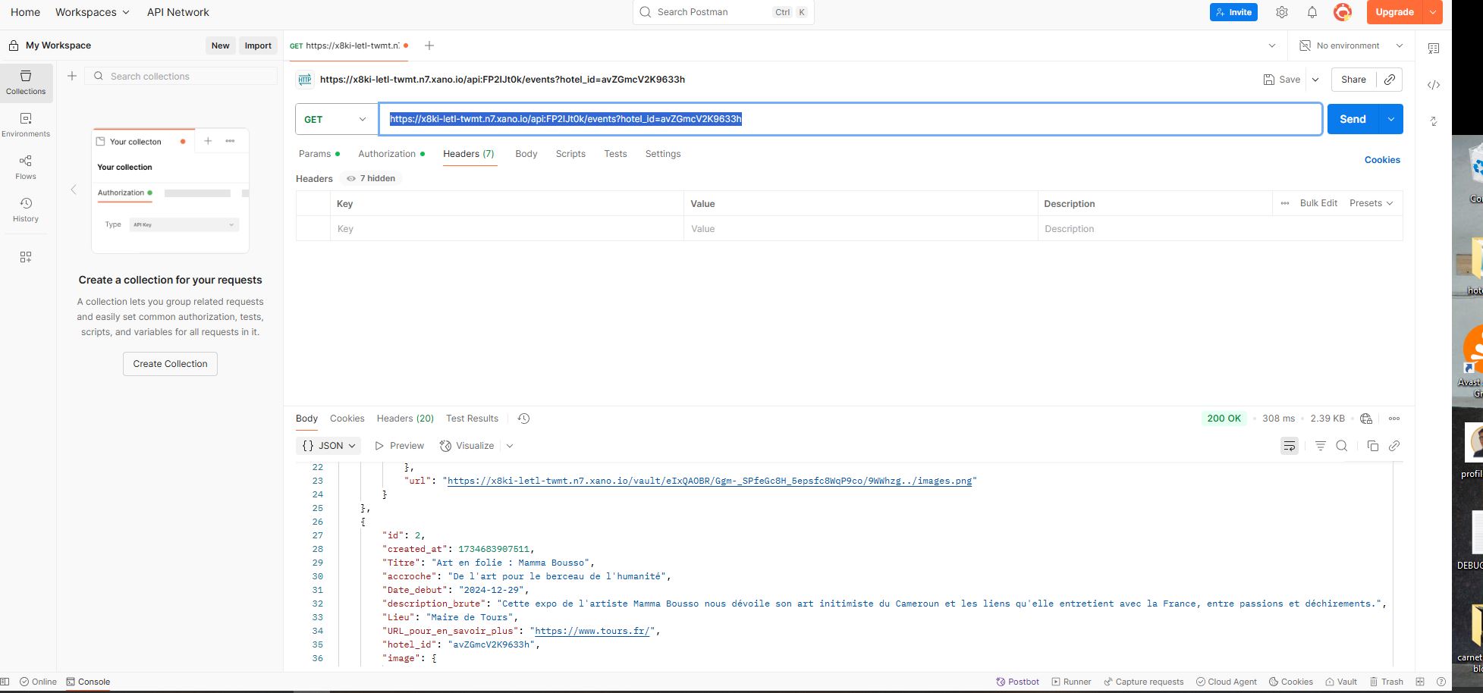The height and width of the screenshot is (693, 1483).
Task: Click the header Key input field
Action: pos(506,229)
